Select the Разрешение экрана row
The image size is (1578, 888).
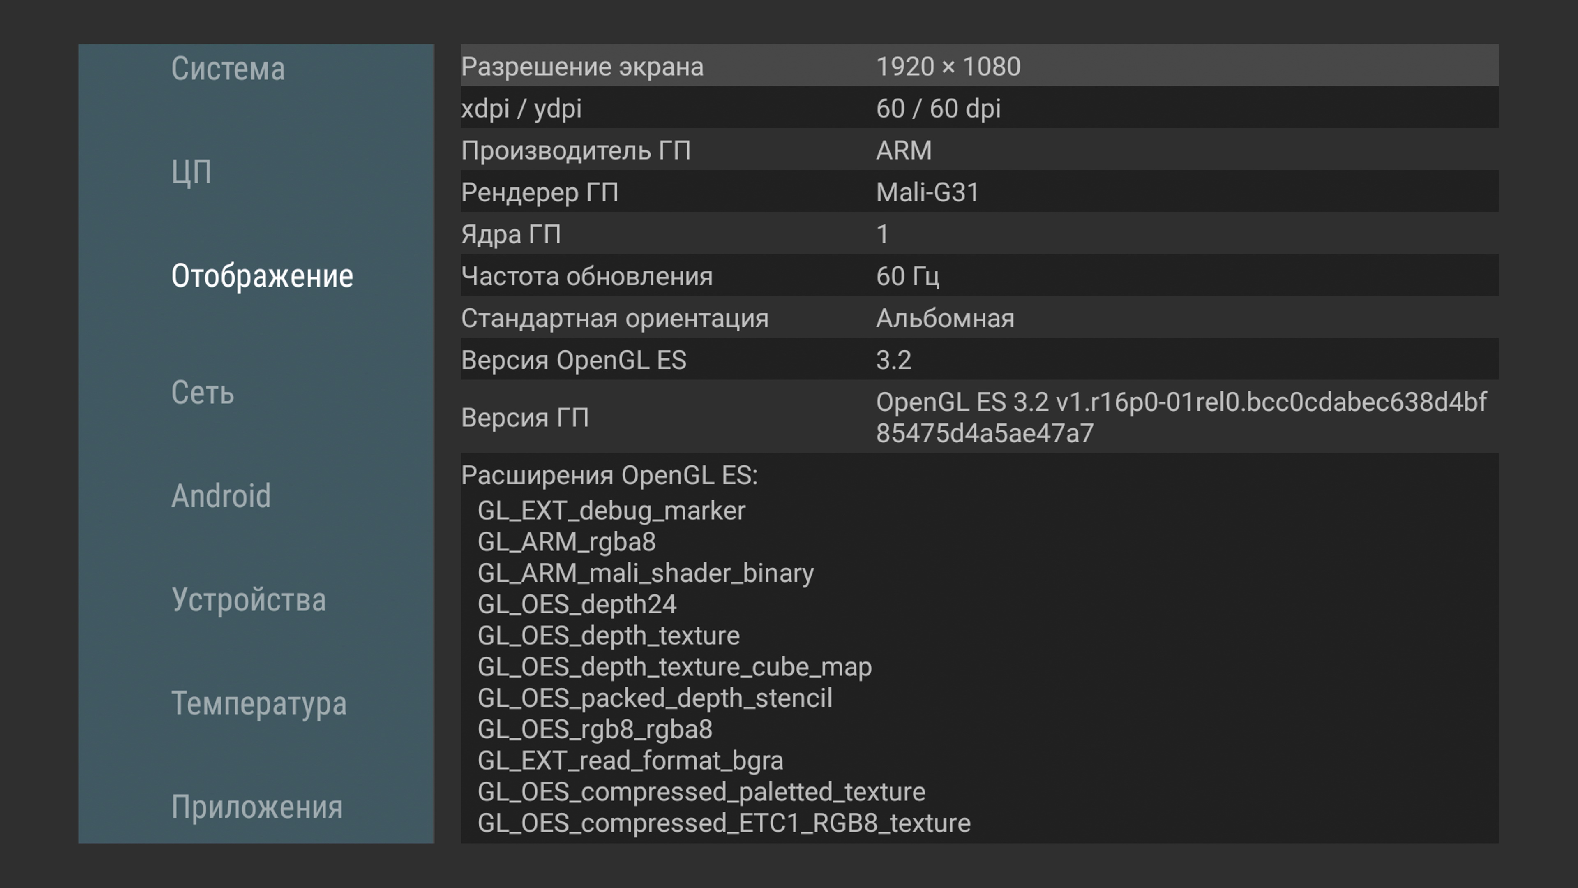coord(979,66)
